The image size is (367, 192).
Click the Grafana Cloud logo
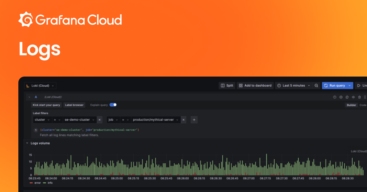click(x=70, y=20)
